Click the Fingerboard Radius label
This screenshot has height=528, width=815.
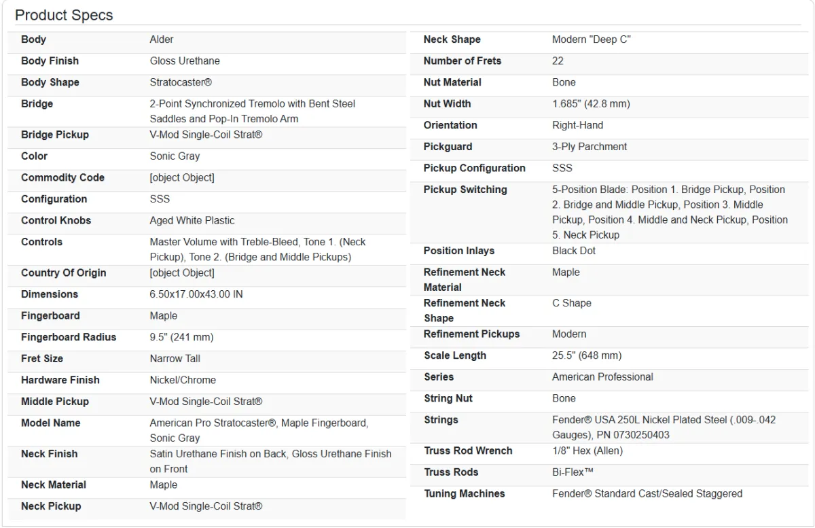point(69,338)
